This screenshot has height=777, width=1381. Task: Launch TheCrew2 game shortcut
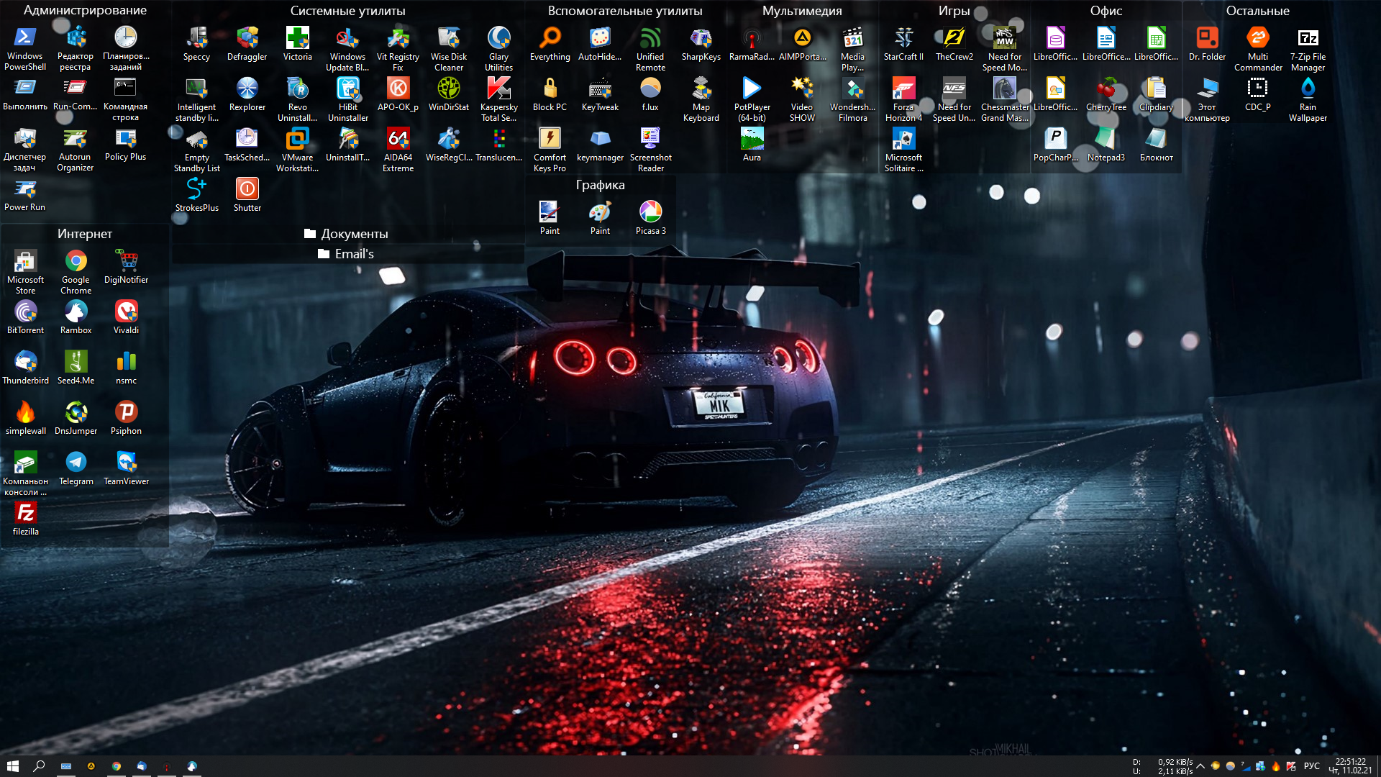[x=954, y=44]
